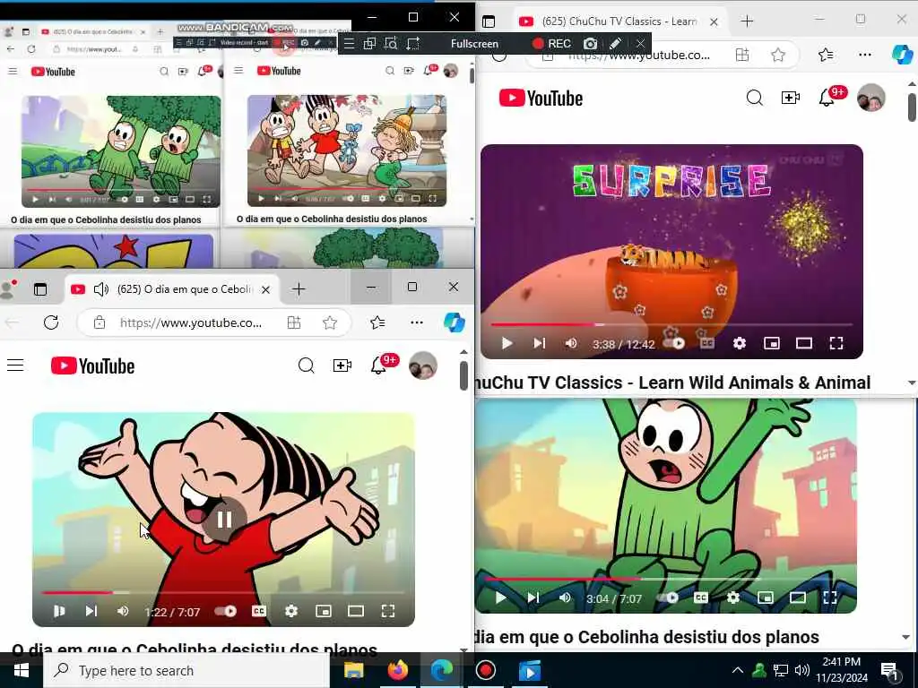
Task: Open notifications bell in bottom-left window
Action: (378, 365)
